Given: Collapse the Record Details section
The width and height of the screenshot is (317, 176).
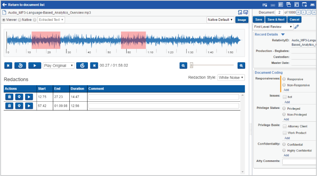Looking at the screenshot, I should point(283,35).
